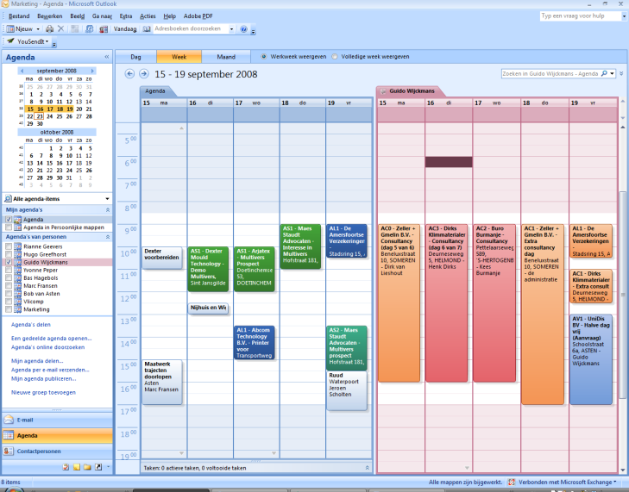Viewport: 629px width, 492px height.
Task: Click the categorize grid toolbar icon
Action: click(74, 28)
